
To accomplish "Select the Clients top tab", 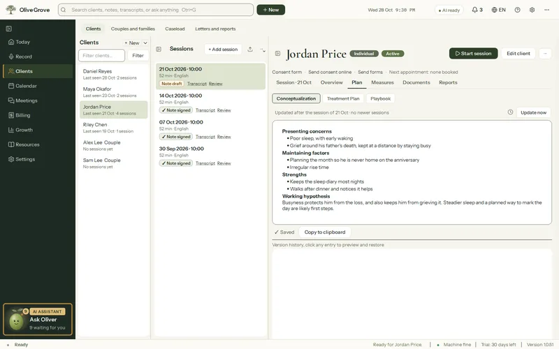I will pyautogui.click(x=93, y=29).
